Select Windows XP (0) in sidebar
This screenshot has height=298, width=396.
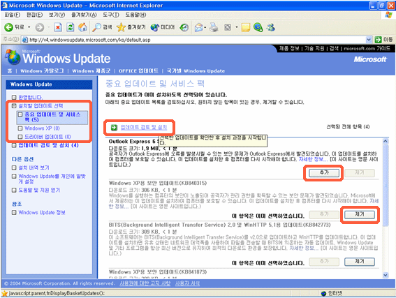tap(42, 128)
